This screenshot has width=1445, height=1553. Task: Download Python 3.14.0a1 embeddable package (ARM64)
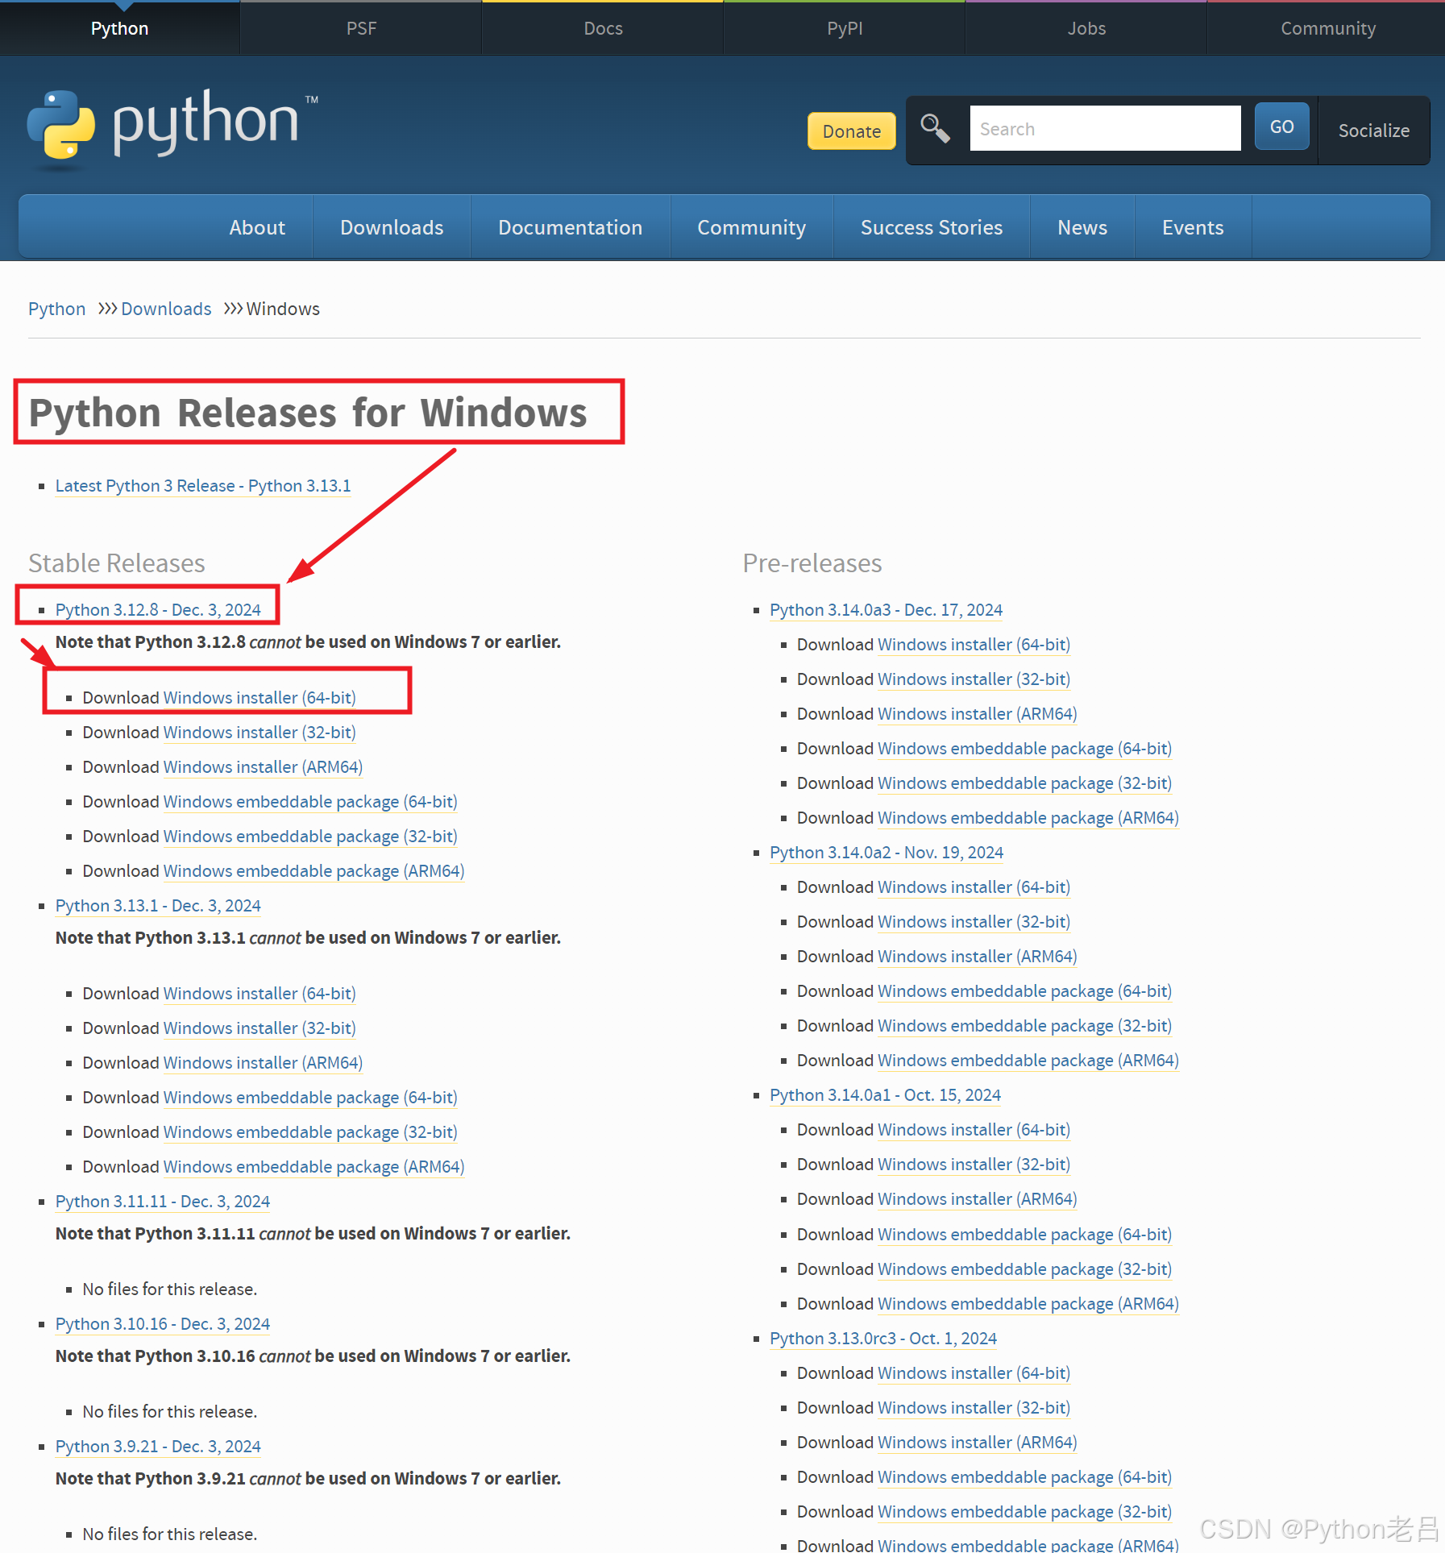1028,1304
